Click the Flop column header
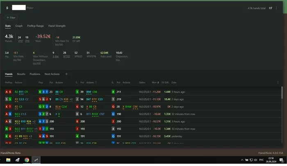Screen dimensions: 287x166 pos(41,83)
